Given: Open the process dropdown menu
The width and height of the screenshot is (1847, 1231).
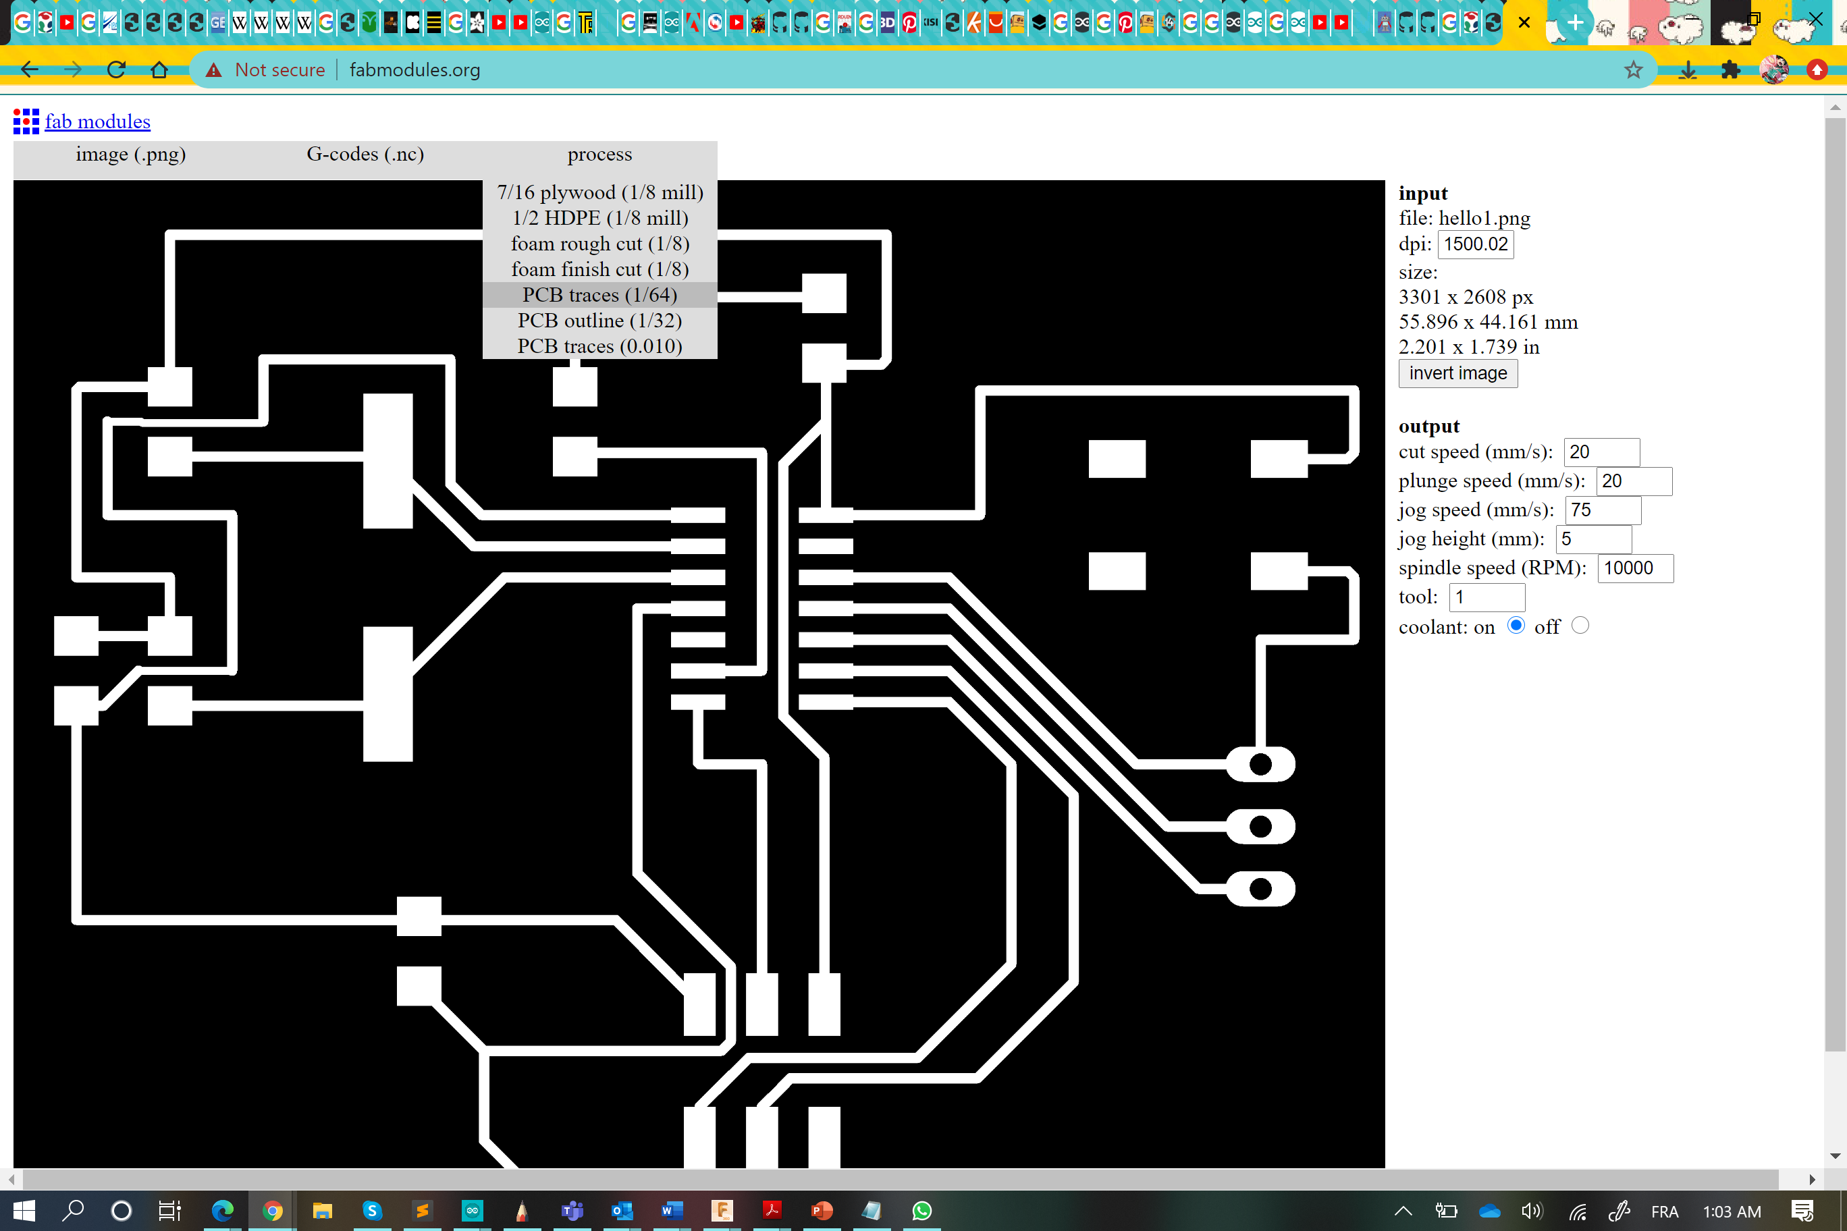Looking at the screenshot, I should 599,155.
